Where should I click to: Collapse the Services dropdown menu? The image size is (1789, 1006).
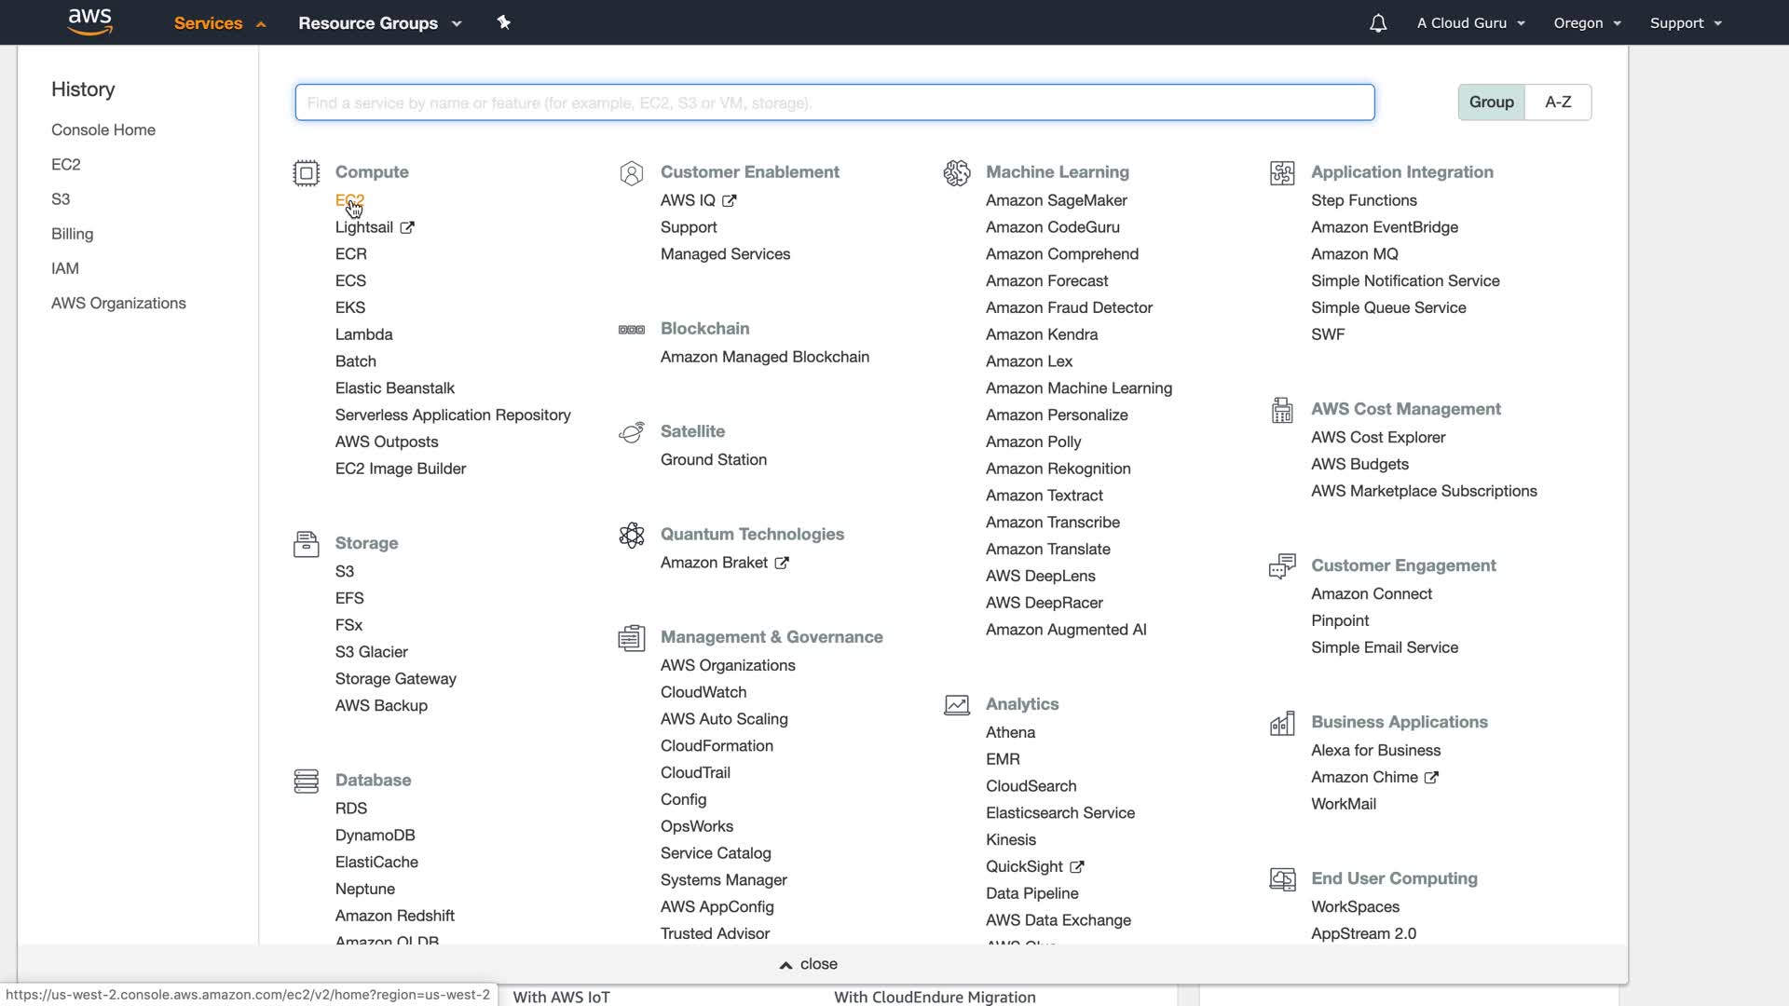220,23
